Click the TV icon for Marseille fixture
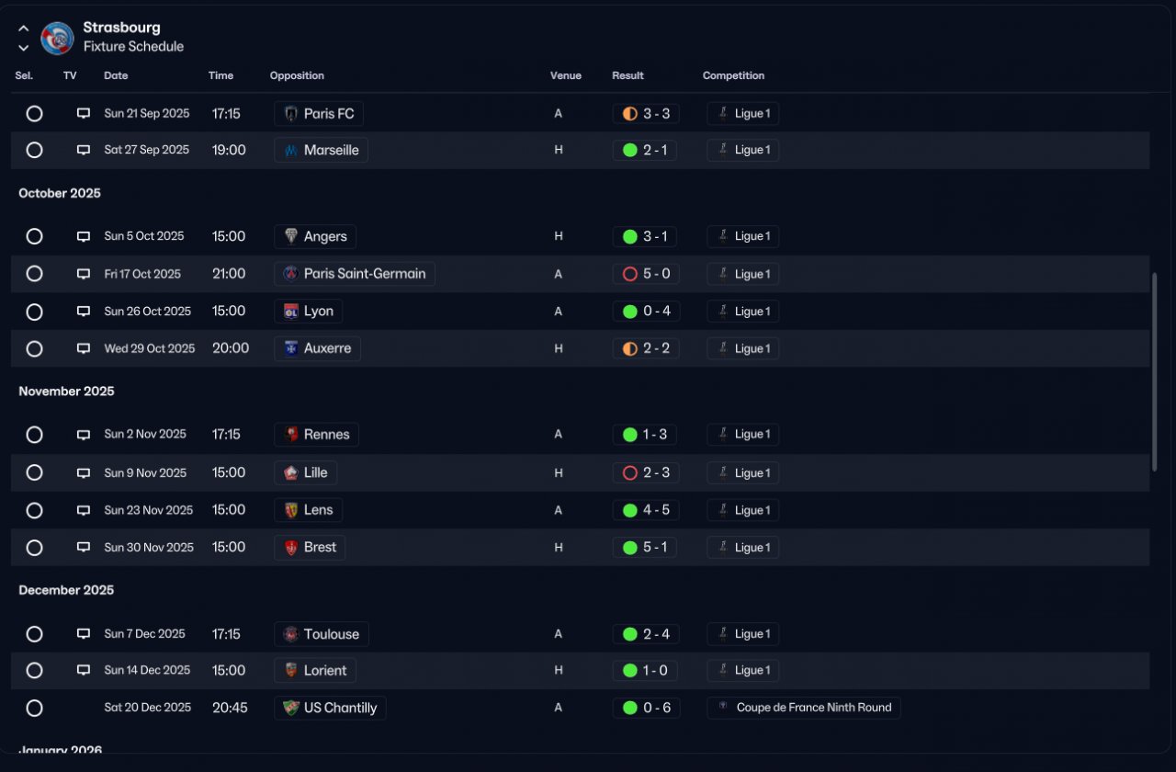This screenshot has width=1176, height=772. click(x=84, y=150)
